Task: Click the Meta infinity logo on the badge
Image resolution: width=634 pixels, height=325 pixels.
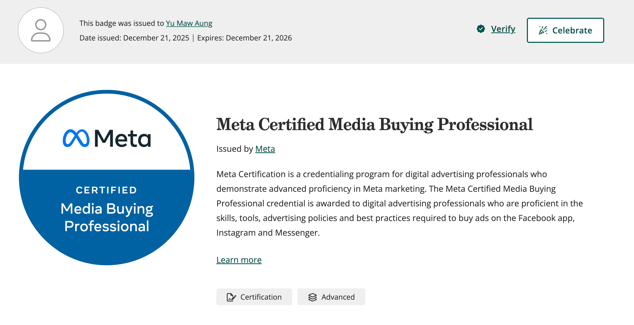Action: click(x=77, y=138)
